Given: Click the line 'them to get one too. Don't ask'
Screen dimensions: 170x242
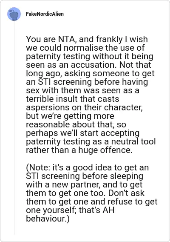Looking at the screenshot, I should [x=85, y=193].
